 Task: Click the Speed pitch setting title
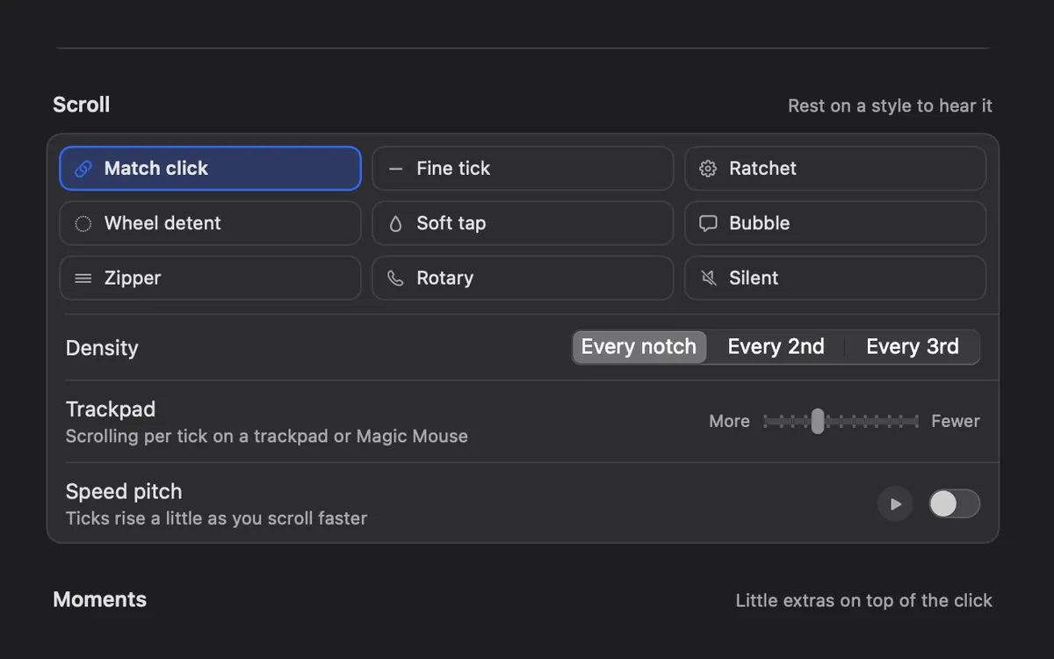pyautogui.click(x=124, y=491)
